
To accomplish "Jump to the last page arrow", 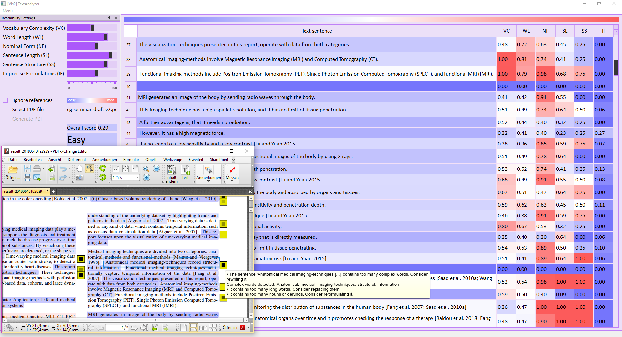I will tap(144, 328).
